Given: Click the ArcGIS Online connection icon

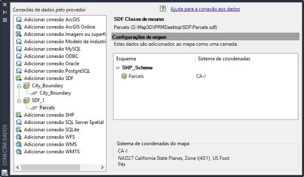Looking at the screenshot, I should click(x=19, y=27).
